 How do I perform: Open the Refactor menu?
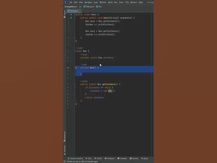[103, 2]
